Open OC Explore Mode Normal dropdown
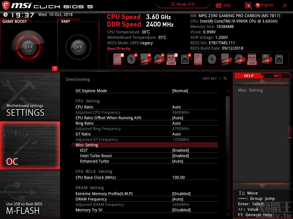The image size is (293, 219). 180,91
